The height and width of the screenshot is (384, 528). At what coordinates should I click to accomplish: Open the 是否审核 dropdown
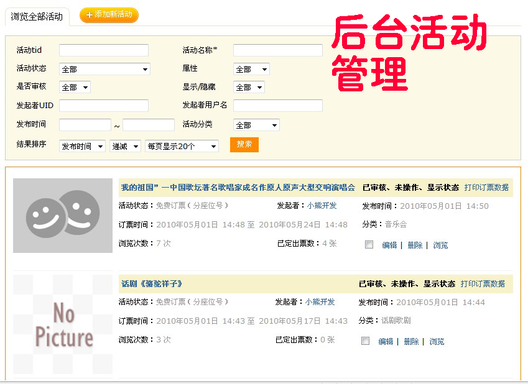[75, 87]
